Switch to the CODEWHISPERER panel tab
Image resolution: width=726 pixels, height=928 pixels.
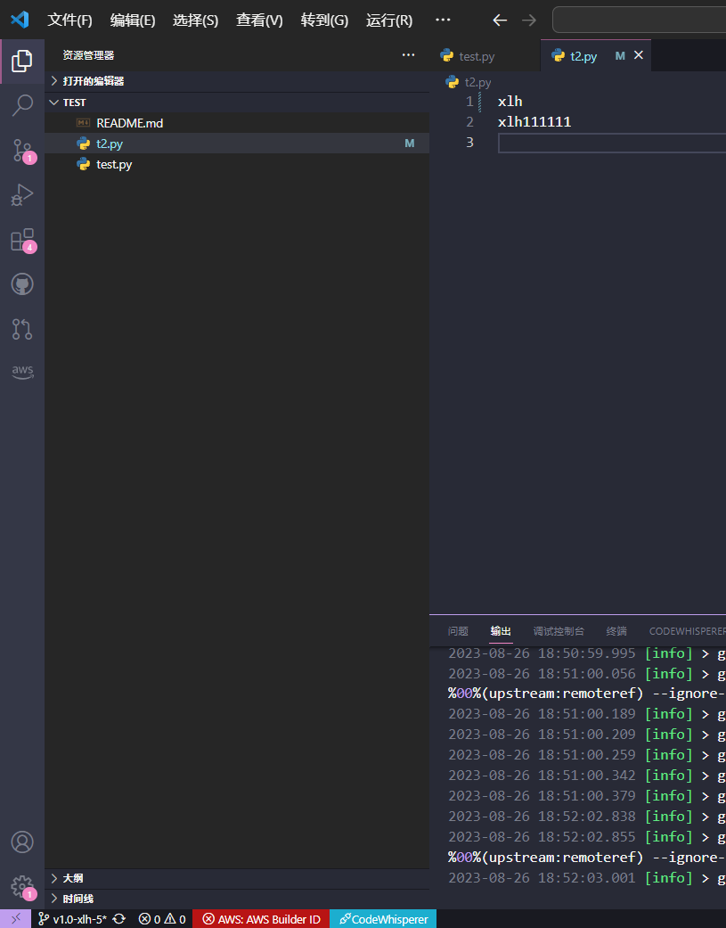[687, 631]
